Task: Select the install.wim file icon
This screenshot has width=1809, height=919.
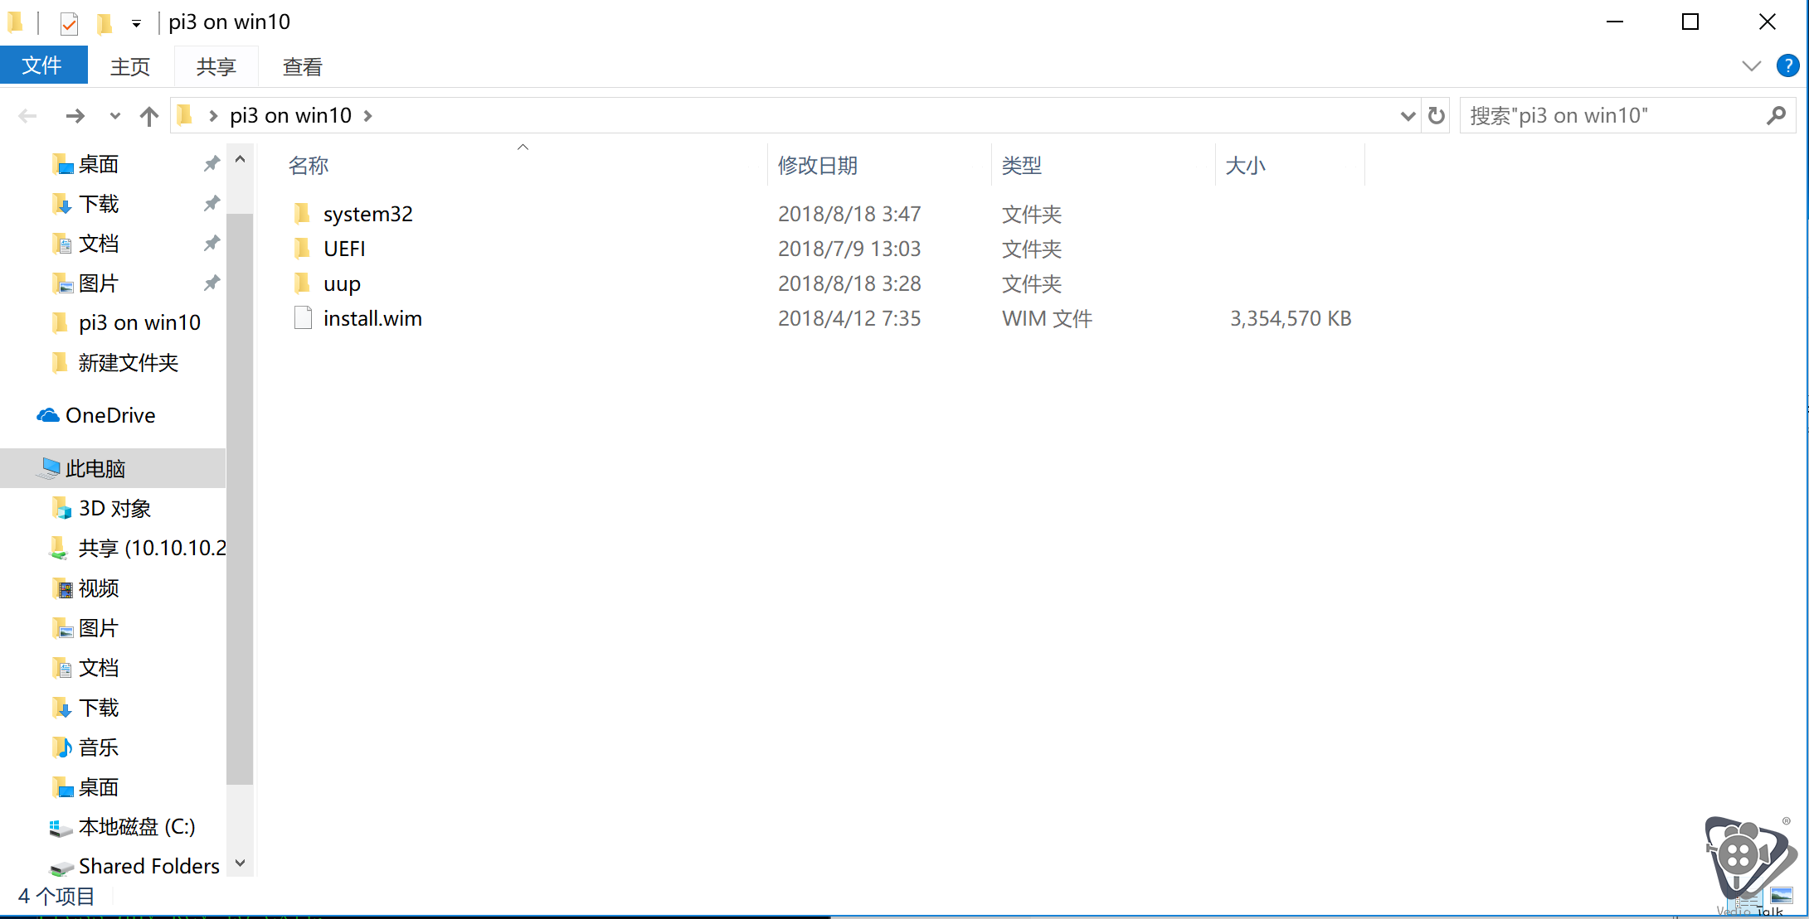Action: [303, 318]
